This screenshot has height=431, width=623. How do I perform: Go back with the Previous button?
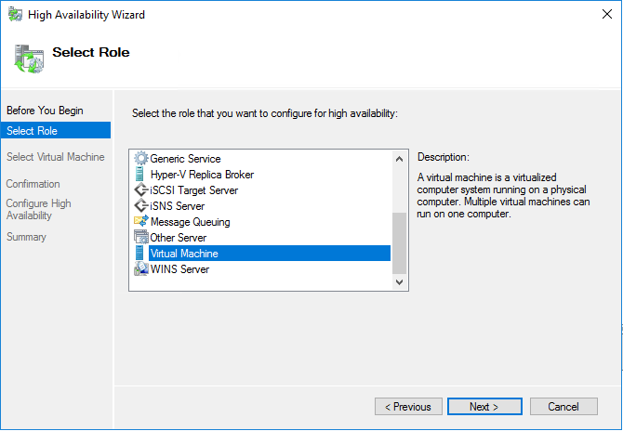tap(408, 407)
